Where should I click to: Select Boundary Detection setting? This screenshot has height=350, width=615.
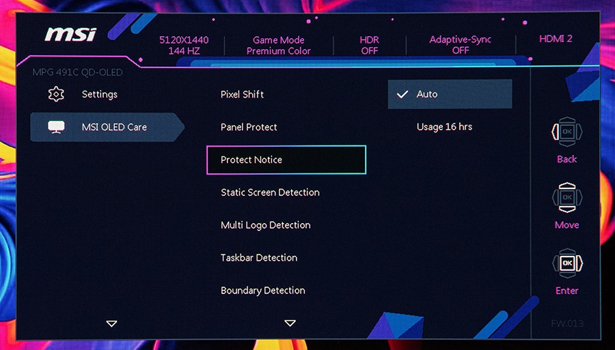263,291
